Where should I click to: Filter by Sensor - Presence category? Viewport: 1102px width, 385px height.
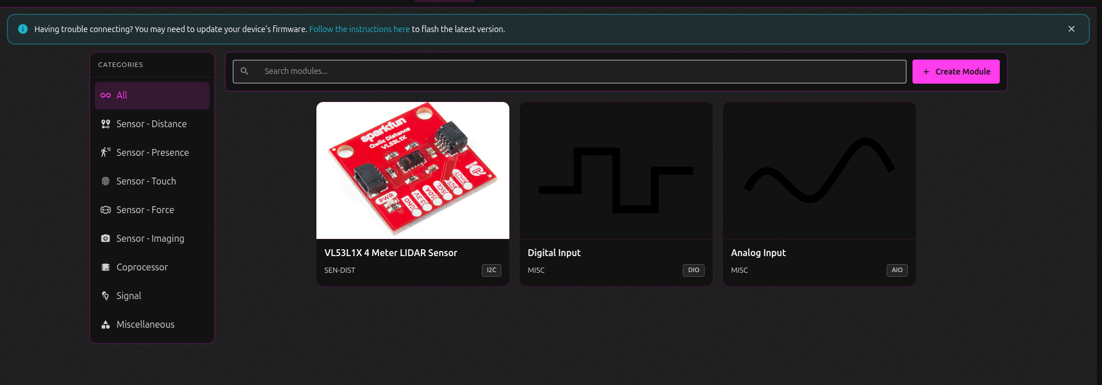coord(152,152)
